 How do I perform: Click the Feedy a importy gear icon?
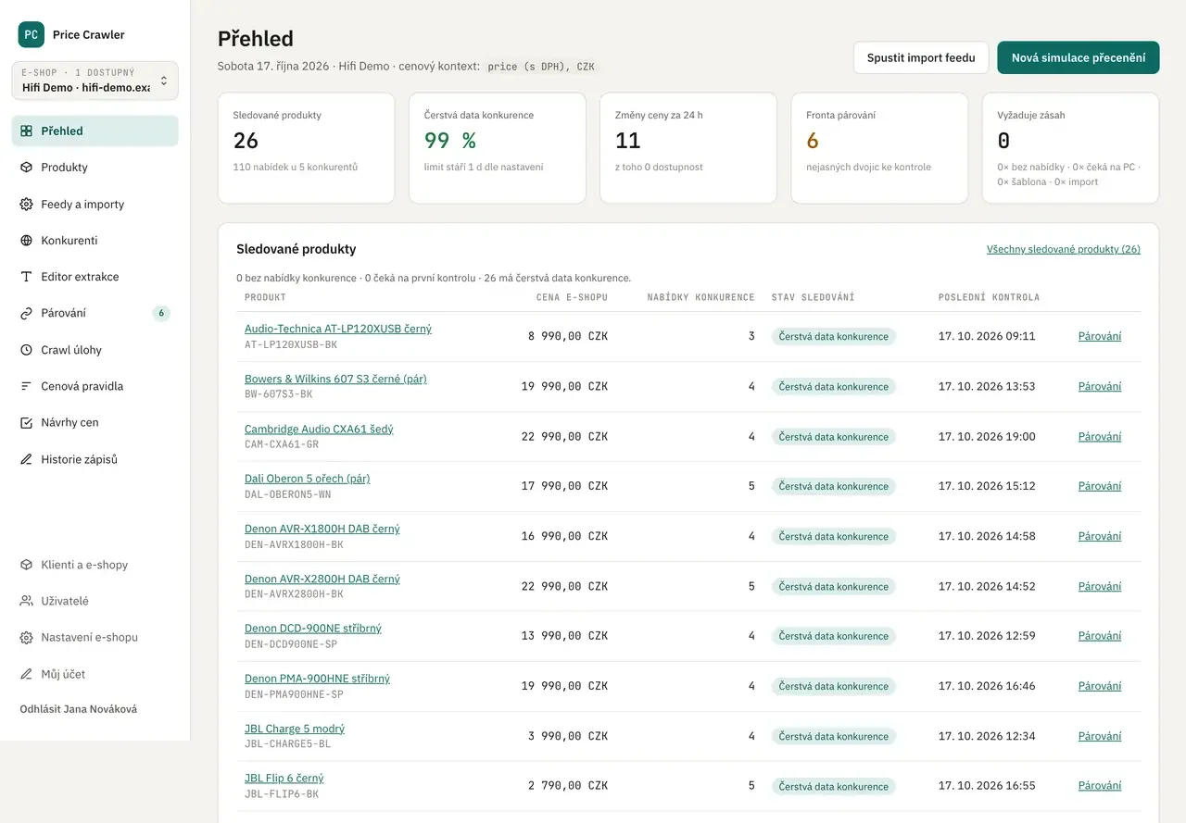26,205
